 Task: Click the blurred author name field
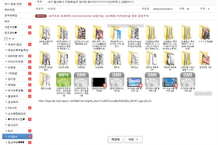pyautogui.click(x=51, y=9)
